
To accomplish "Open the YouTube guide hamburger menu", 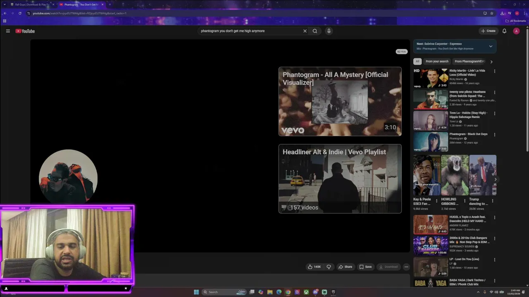I will pos(8,31).
